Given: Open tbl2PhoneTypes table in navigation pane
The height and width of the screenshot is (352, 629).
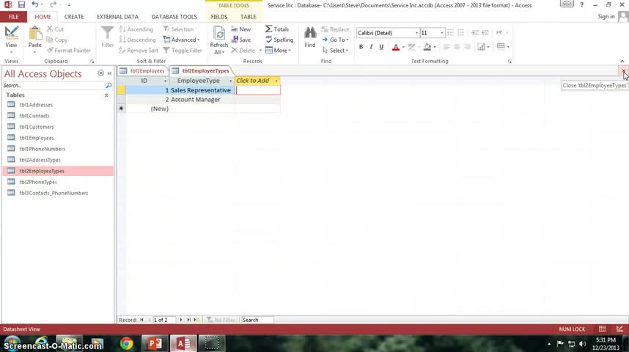Looking at the screenshot, I should coord(38,182).
